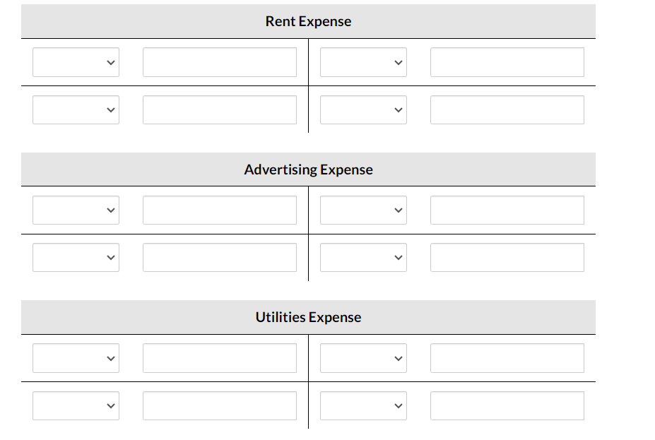Click the second debit amount field under Advertising Expense
The image size is (655, 440).
click(220, 257)
